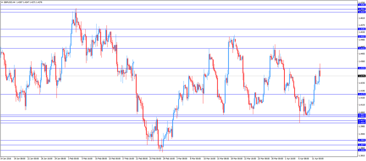
Task: Click the 1.4570 price scale value
Action: tap(362, 25)
